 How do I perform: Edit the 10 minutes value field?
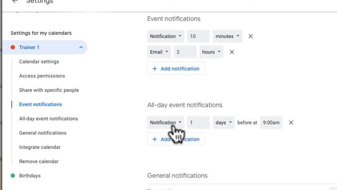click(199, 36)
